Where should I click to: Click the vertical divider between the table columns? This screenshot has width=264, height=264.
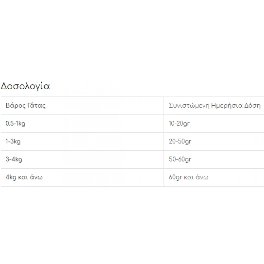click(x=164, y=142)
